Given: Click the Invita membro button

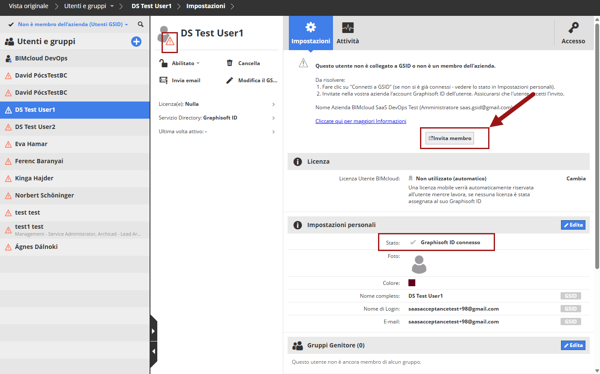Looking at the screenshot, I should (x=450, y=138).
